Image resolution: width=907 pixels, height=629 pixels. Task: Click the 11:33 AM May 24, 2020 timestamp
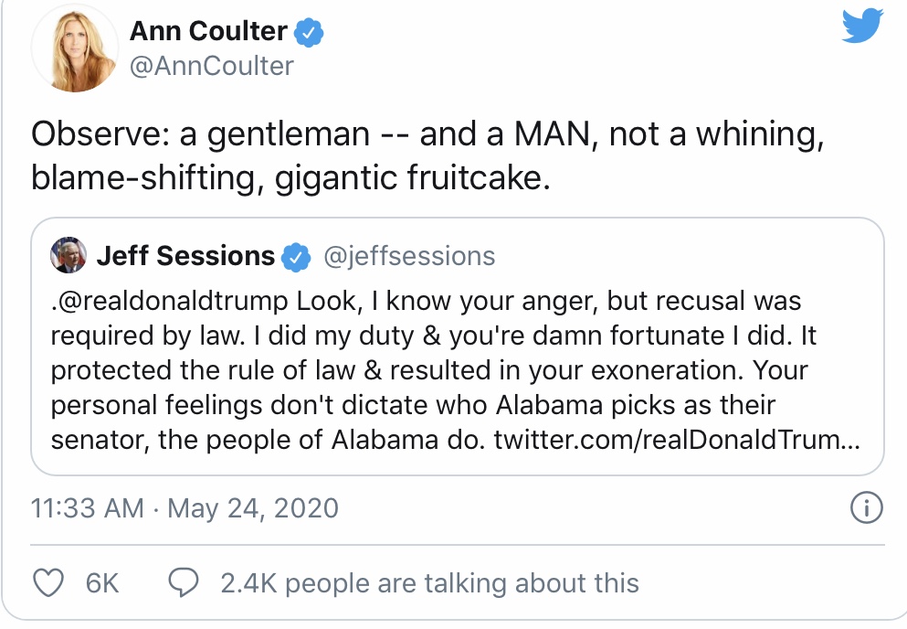(x=185, y=508)
